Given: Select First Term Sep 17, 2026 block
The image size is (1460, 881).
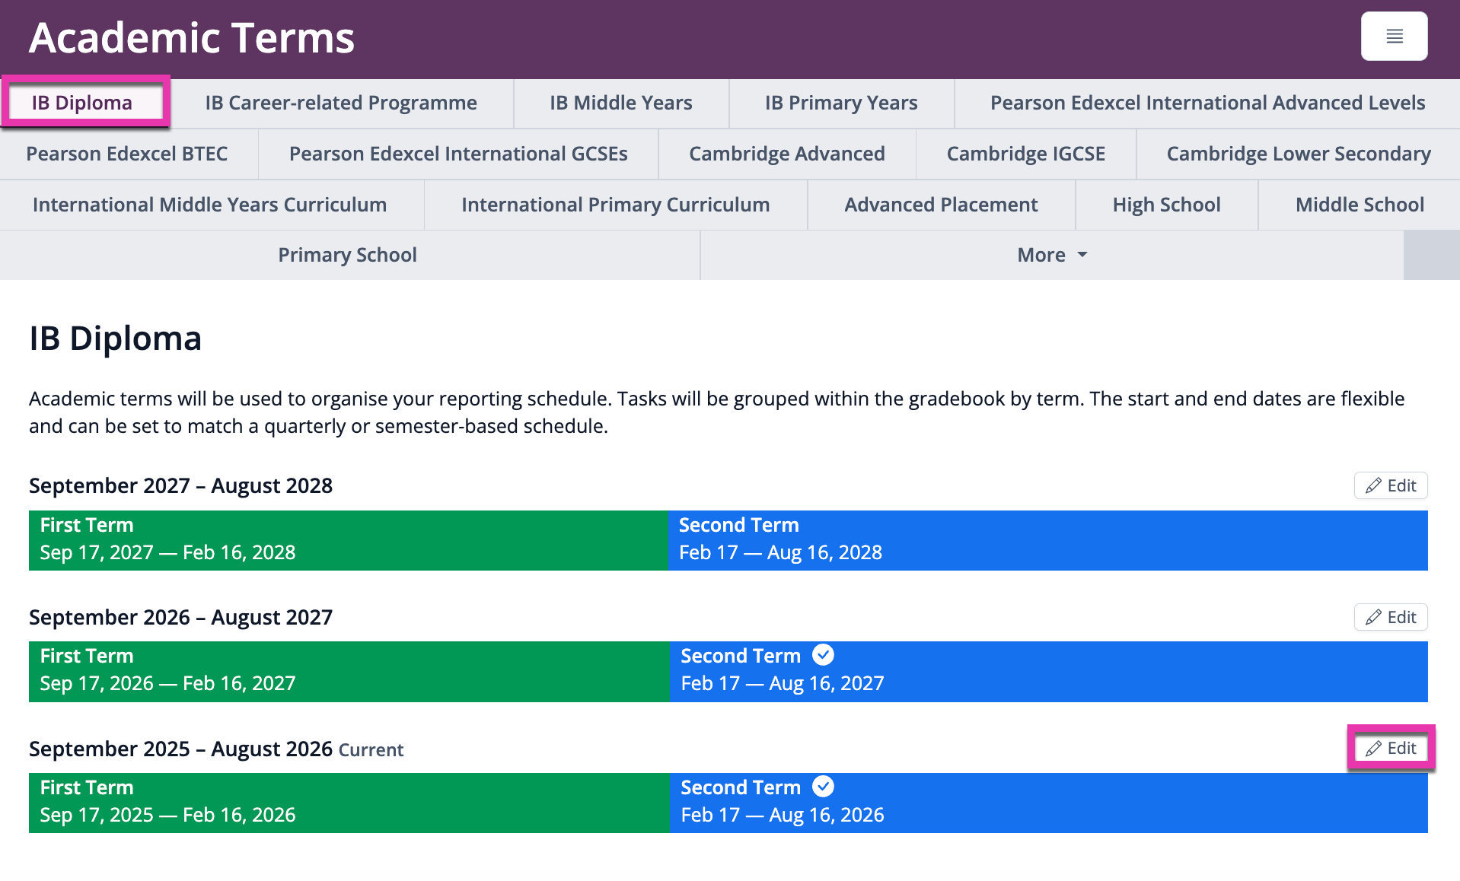Looking at the screenshot, I should click(x=349, y=671).
